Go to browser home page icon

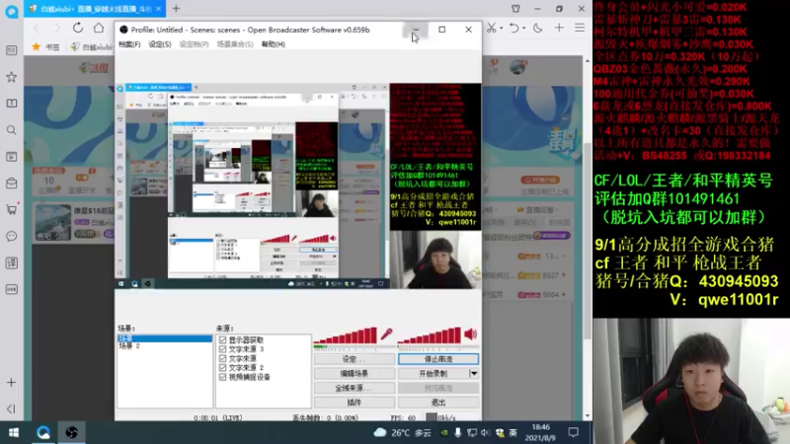click(99, 28)
